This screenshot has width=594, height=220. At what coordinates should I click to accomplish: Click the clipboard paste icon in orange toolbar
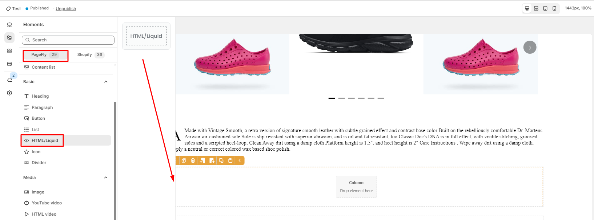(230, 160)
